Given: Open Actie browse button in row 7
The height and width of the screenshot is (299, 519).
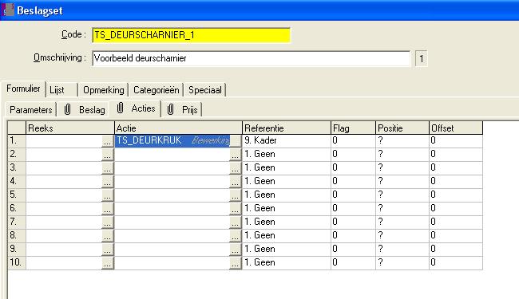Looking at the screenshot, I should [236, 222].
